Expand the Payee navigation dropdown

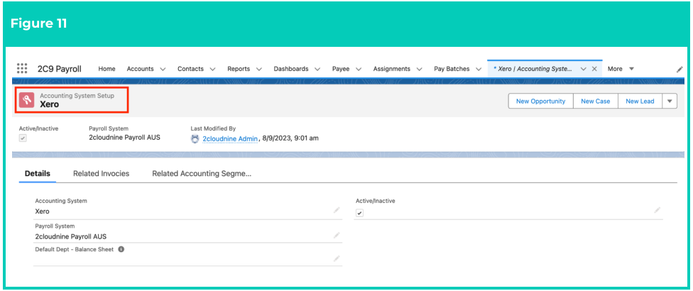pyautogui.click(x=359, y=69)
